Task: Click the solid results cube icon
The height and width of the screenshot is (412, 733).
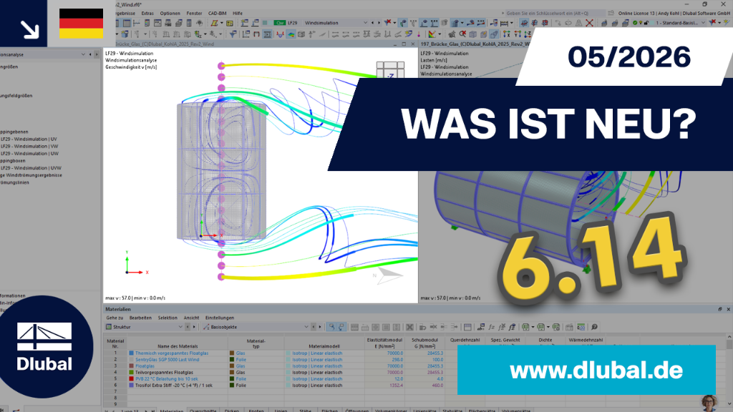Action: (301, 34)
